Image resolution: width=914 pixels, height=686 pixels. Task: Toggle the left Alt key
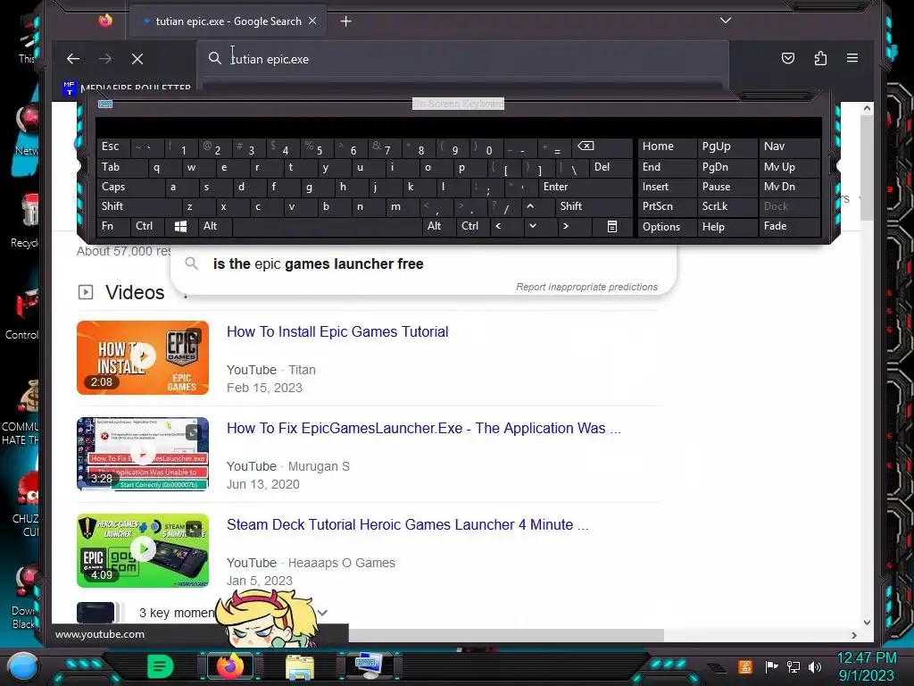coord(214,226)
